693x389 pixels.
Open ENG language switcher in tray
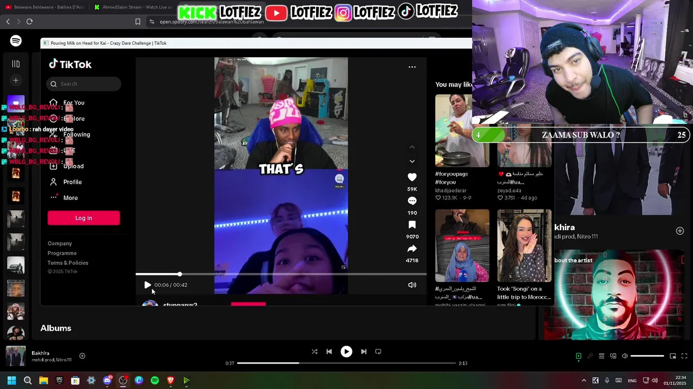coord(632,381)
